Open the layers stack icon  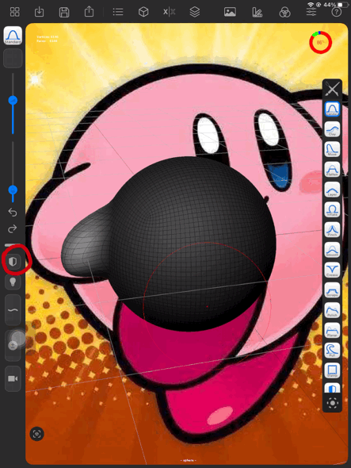(195, 12)
